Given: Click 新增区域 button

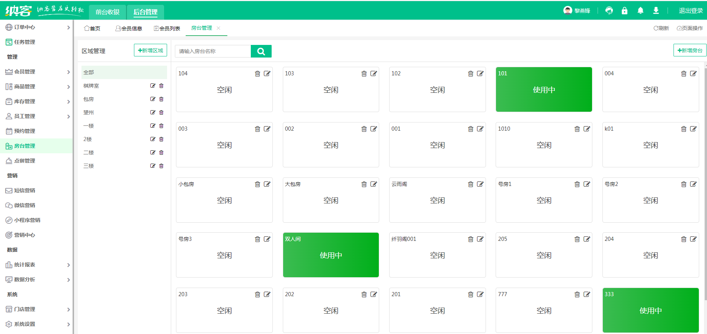Looking at the screenshot, I should 150,50.
